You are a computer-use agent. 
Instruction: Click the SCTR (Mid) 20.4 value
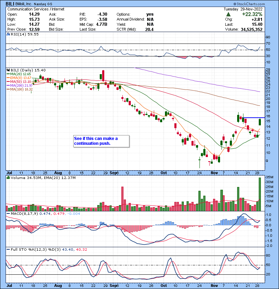149,29
